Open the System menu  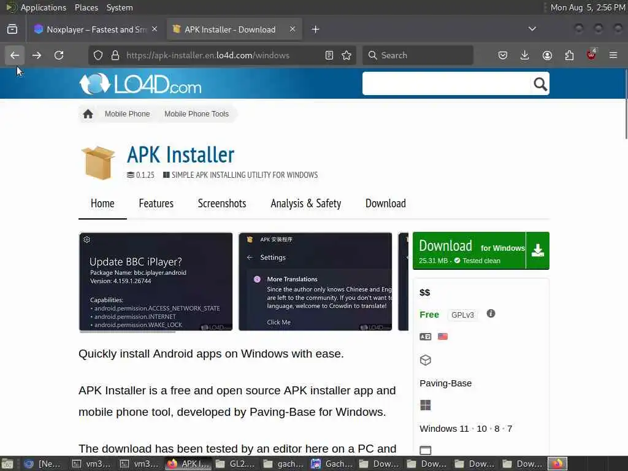tap(120, 7)
